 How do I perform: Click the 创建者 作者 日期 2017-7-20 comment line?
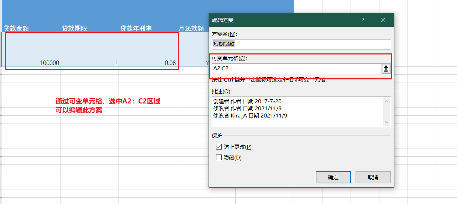pos(247,101)
